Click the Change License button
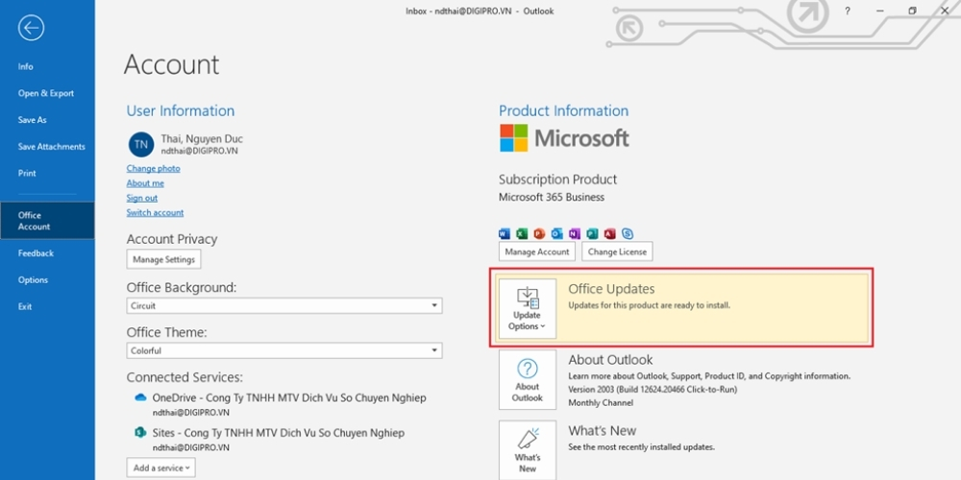Viewport: 961px width, 480px height. click(x=617, y=252)
